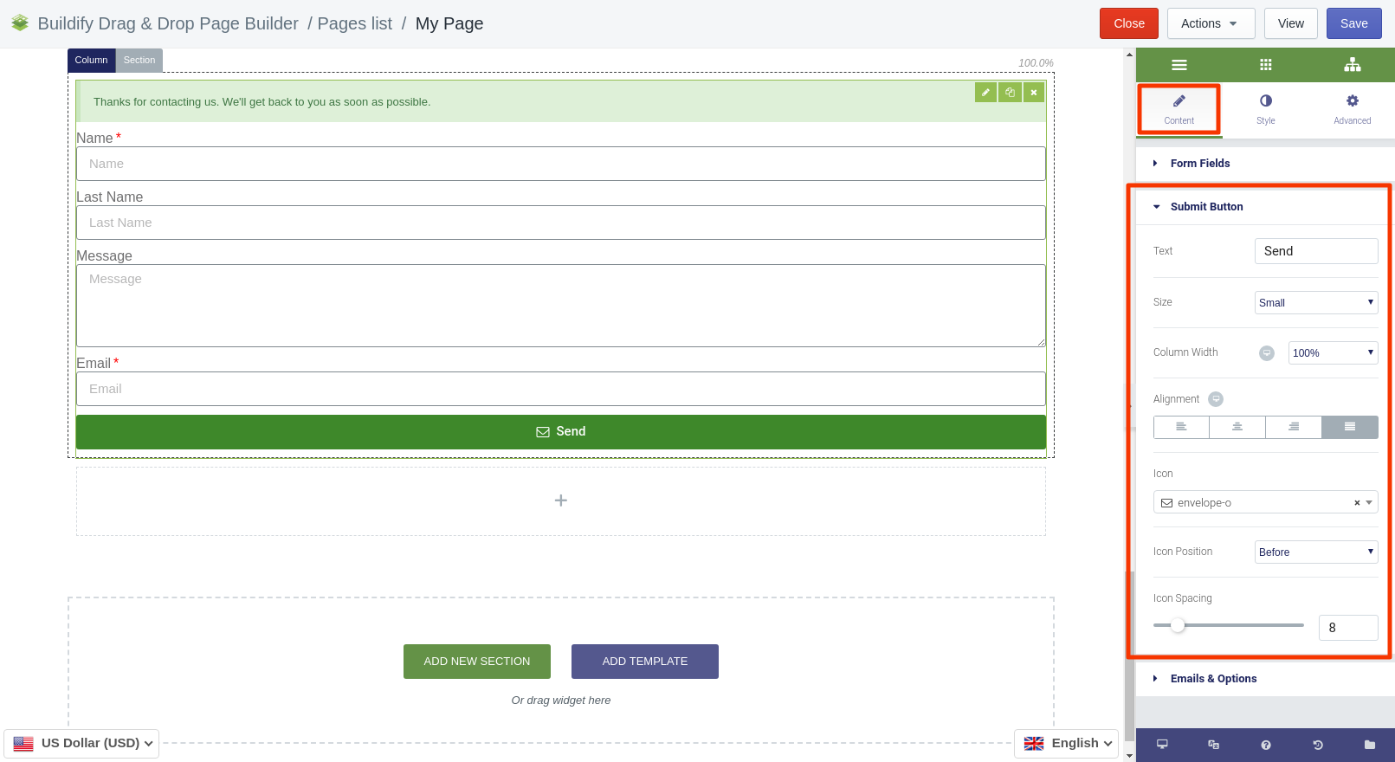Set alignment to justified
Viewport: 1395px width, 762px height.
point(1350,427)
